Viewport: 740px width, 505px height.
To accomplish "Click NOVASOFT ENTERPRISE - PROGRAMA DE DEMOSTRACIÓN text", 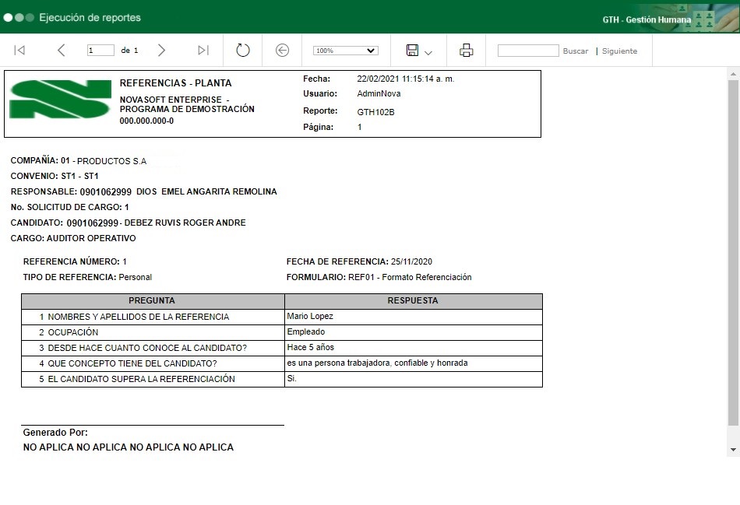I will [x=187, y=104].
